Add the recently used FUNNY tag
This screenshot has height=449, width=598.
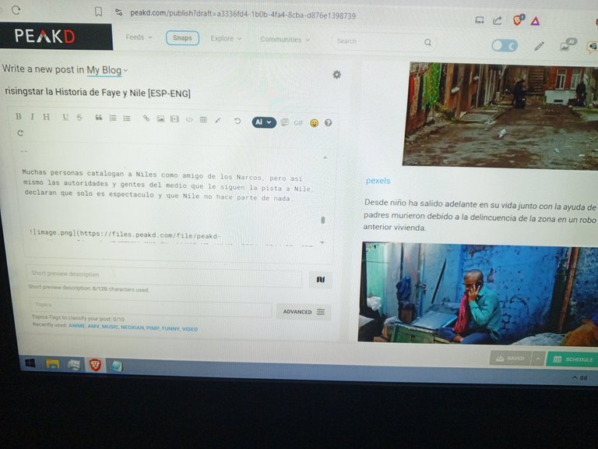[x=171, y=328]
